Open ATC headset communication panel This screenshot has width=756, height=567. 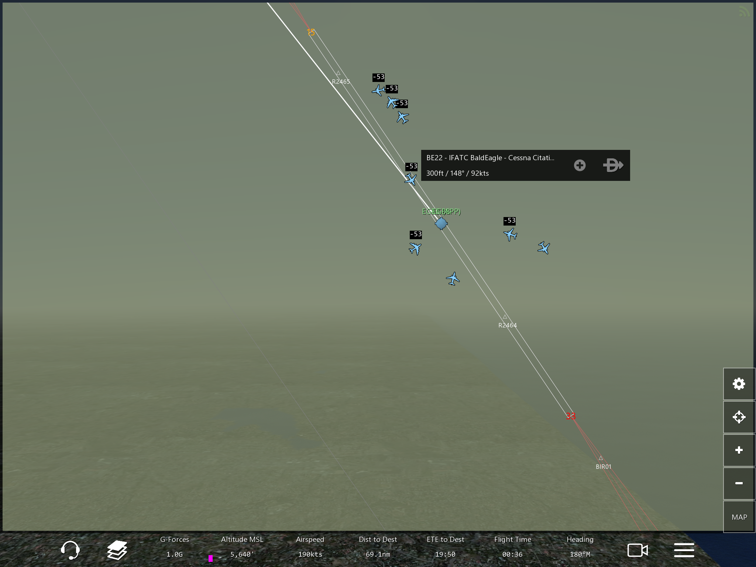coord(70,550)
